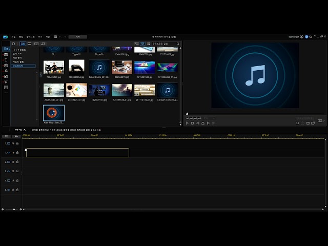Click the search magnifier icon
Viewport: 328px width, 246px height.
178,44
